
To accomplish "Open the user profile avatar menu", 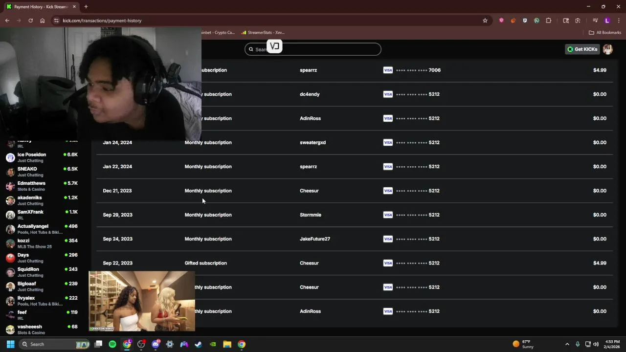I will [x=608, y=49].
